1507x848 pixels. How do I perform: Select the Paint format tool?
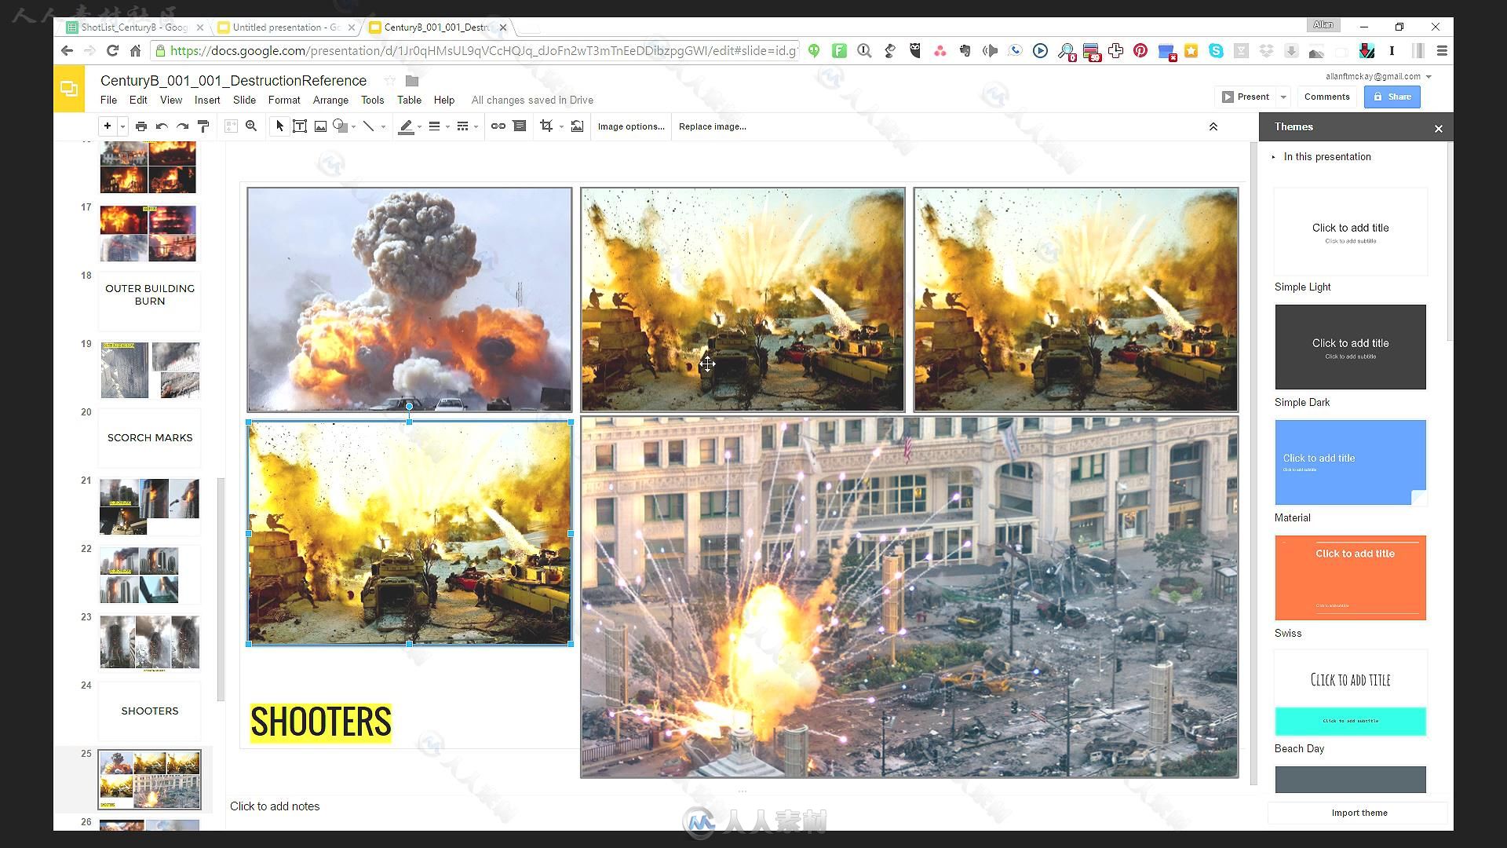203,126
